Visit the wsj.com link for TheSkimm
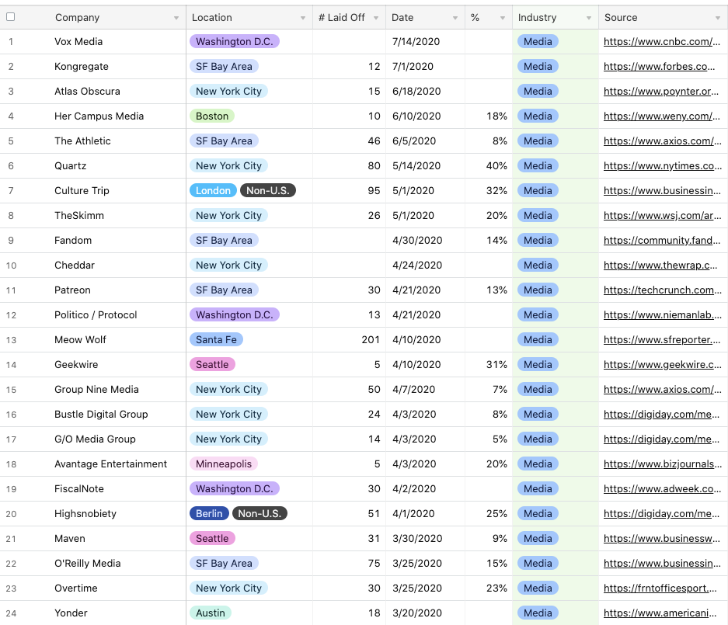 pyautogui.click(x=662, y=216)
